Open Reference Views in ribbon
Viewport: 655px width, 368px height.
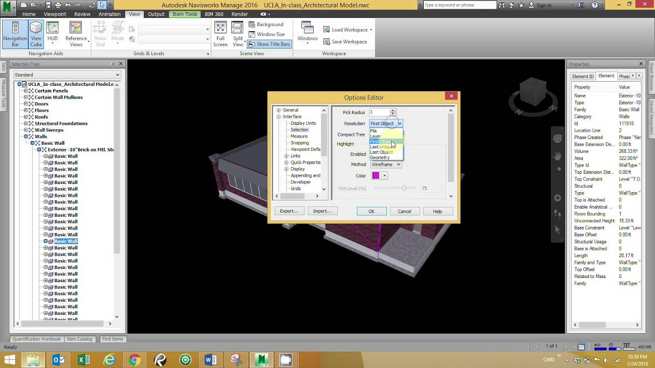coord(76,34)
